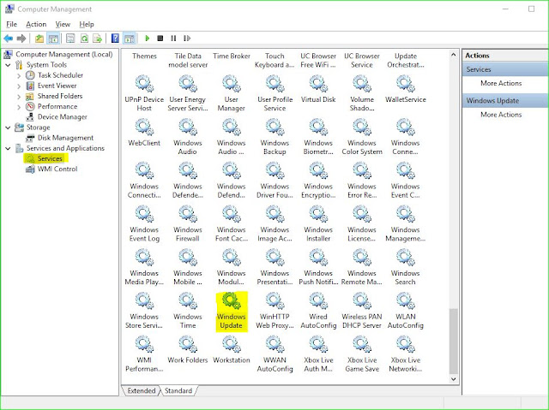Select Computer Management (Local) root node
Viewport: 549px width, 410px height.
[x=64, y=55]
